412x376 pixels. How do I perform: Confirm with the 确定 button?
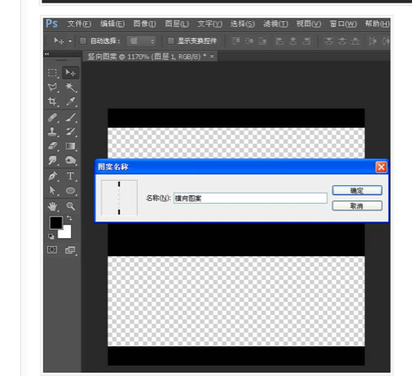click(357, 190)
